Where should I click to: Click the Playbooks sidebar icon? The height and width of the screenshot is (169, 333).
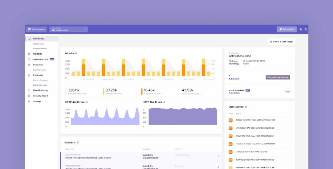[29, 75]
